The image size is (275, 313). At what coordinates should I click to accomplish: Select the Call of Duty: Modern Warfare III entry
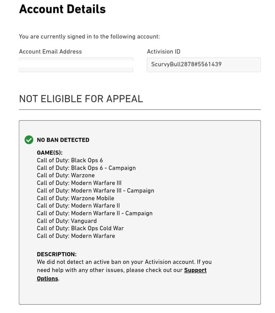pyautogui.click(x=79, y=183)
